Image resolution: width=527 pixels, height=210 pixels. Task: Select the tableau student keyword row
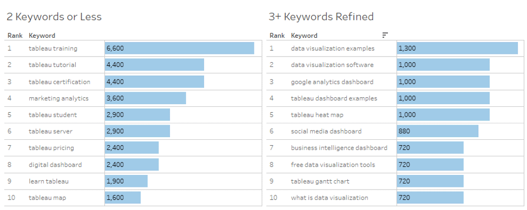click(133, 115)
